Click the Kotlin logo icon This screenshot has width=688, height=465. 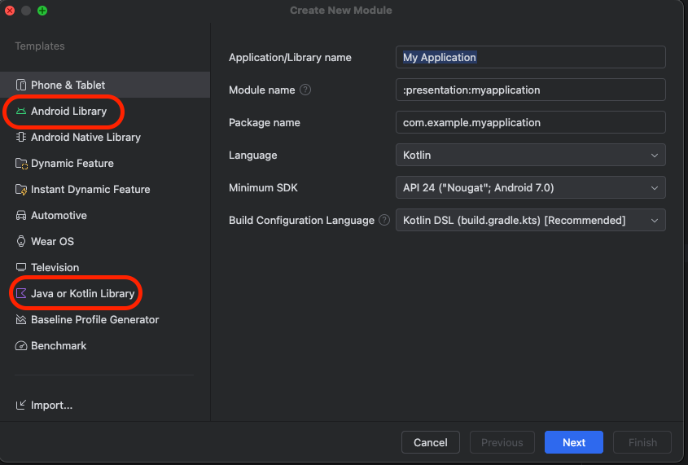pos(21,293)
